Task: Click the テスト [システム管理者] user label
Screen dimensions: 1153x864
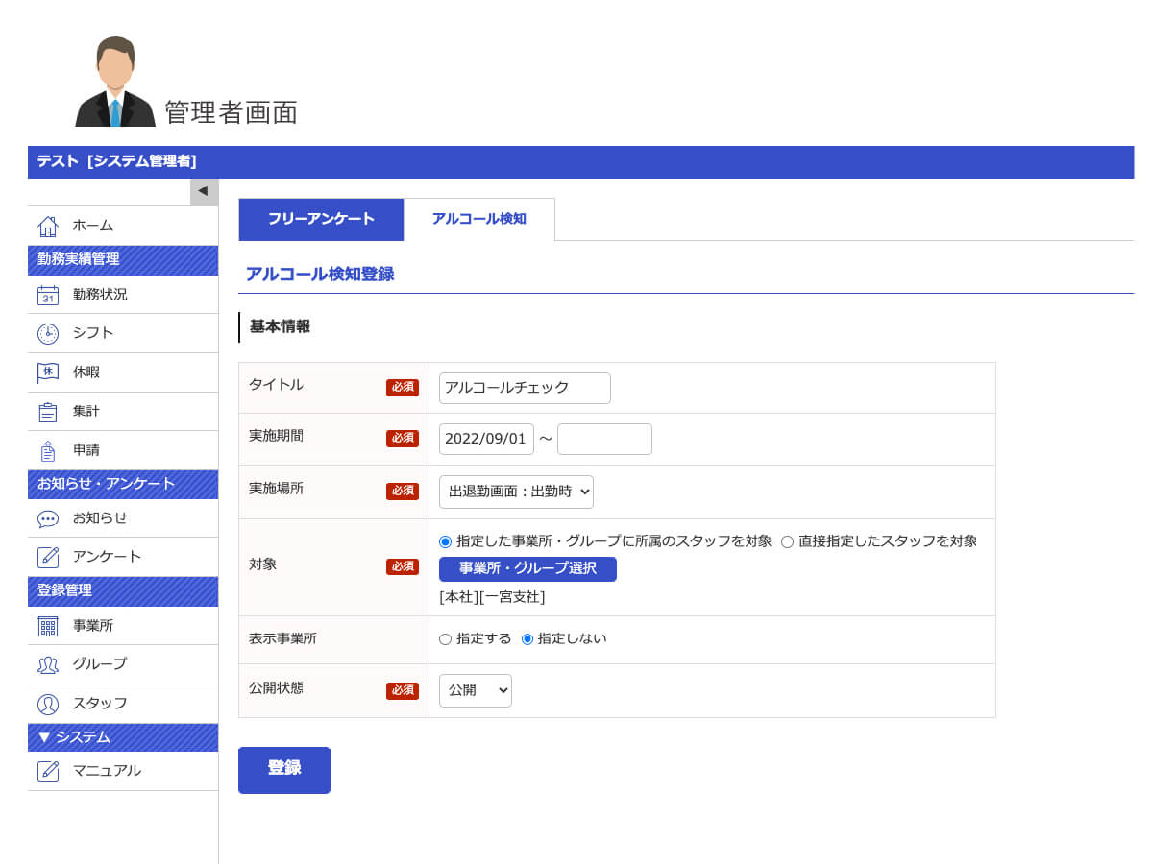Action: tap(116, 161)
